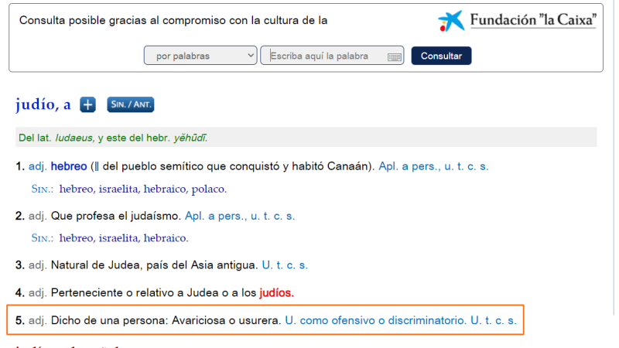Select synonym 'hebraico' under definition 2
619x348 pixels.
[x=165, y=238]
